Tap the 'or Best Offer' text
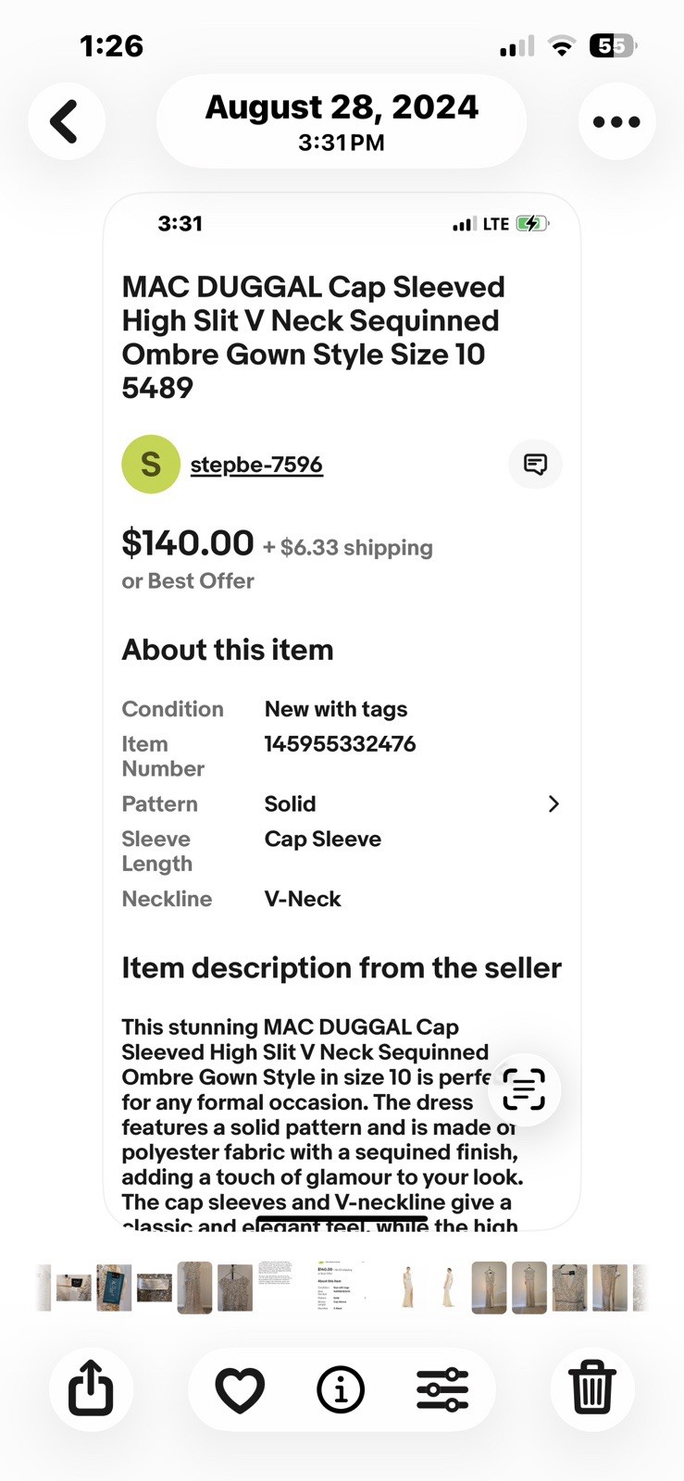 point(188,581)
